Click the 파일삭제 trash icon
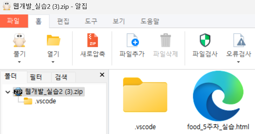This screenshot has height=134, width=255. coord(166,40)
